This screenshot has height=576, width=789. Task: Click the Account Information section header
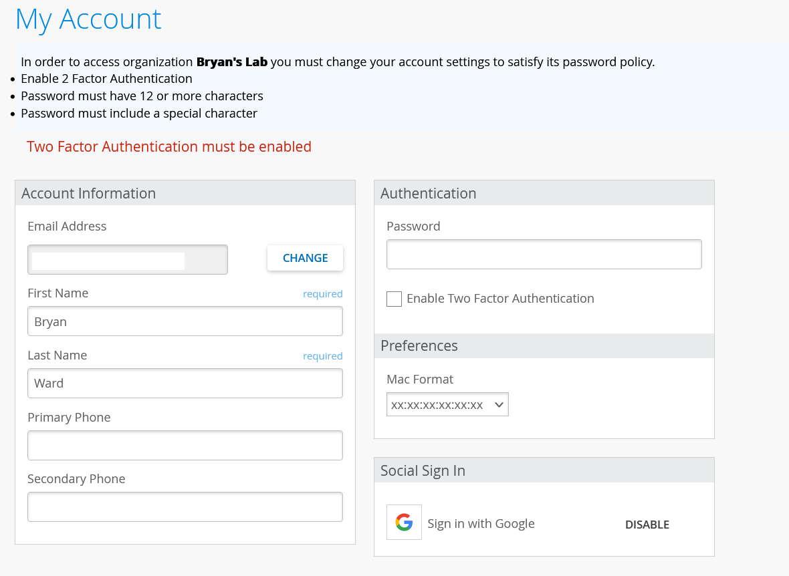click(88, 193)
